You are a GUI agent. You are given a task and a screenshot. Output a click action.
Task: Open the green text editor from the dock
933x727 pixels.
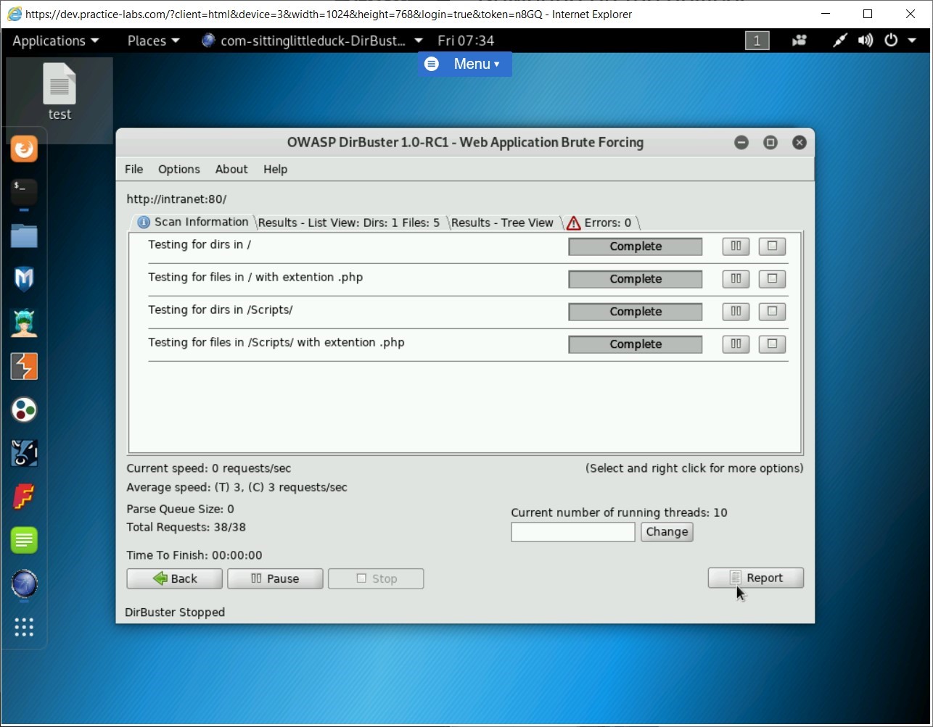pyautogui.click(x=24, y=540)
